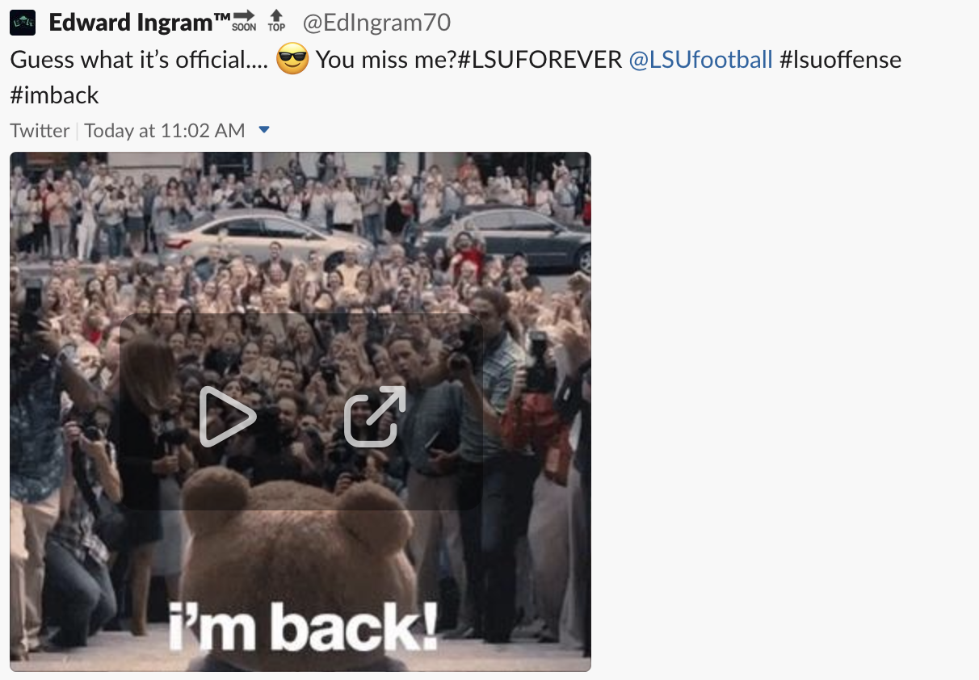This screenshot has width=979, height=680.
Task: Open the media in external window
Action: pos(375,416)
